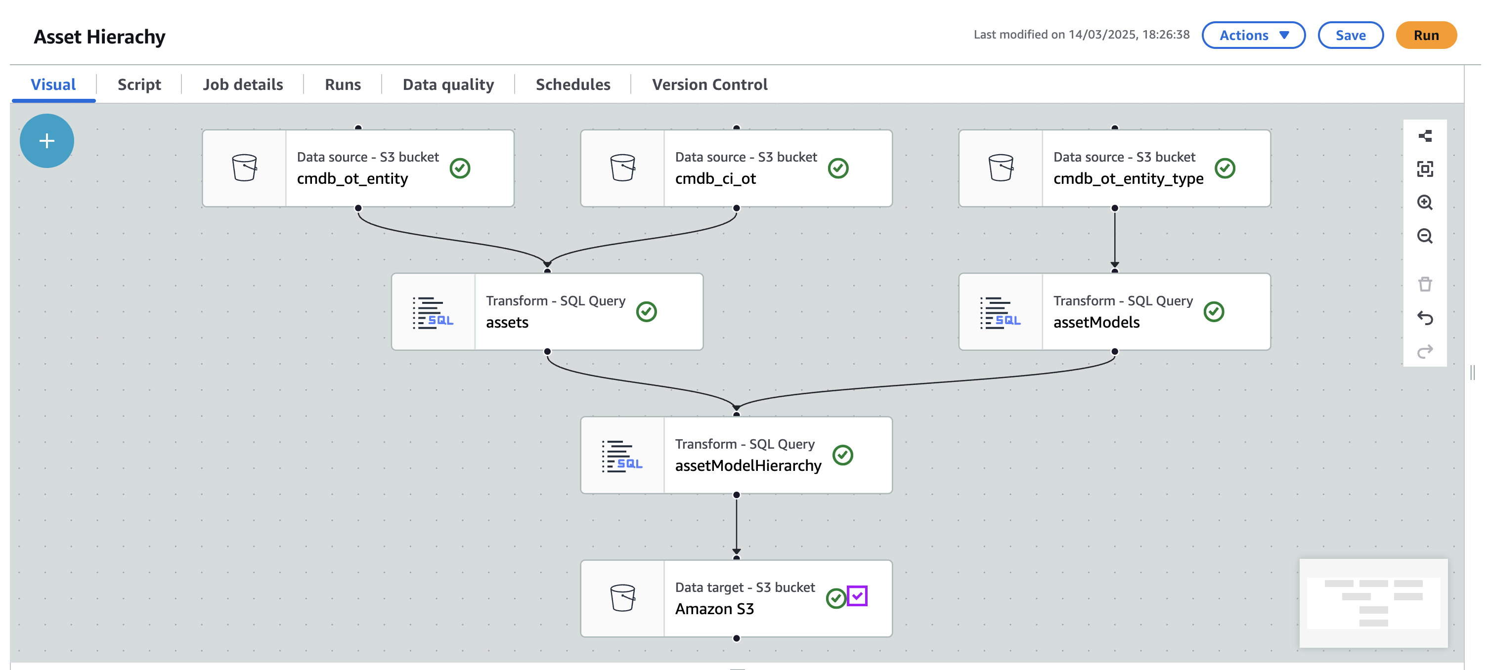Viewport: 1489px width, 670px height.
Task: Click the trash delete icon
Action: click(x=1425, y=284)
